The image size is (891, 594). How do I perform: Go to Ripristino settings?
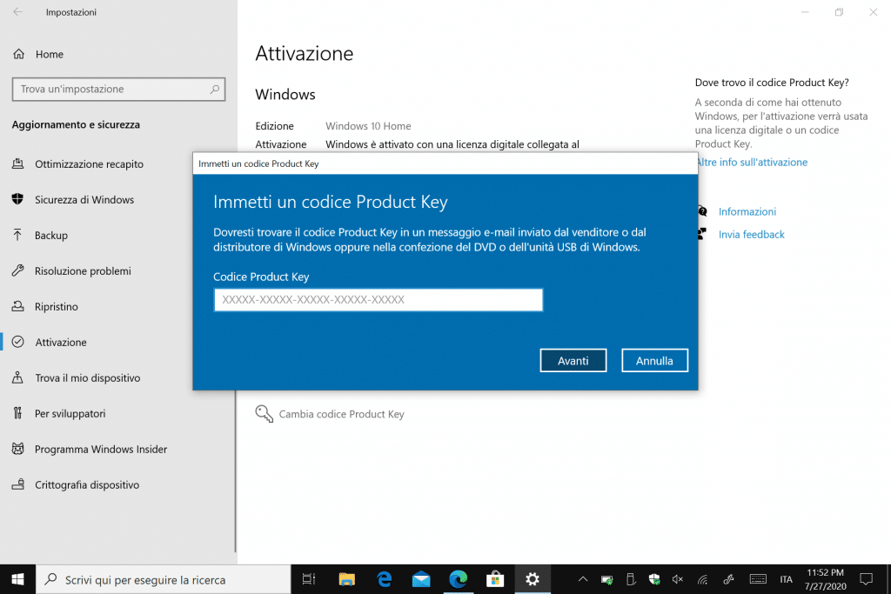(56, 307)
